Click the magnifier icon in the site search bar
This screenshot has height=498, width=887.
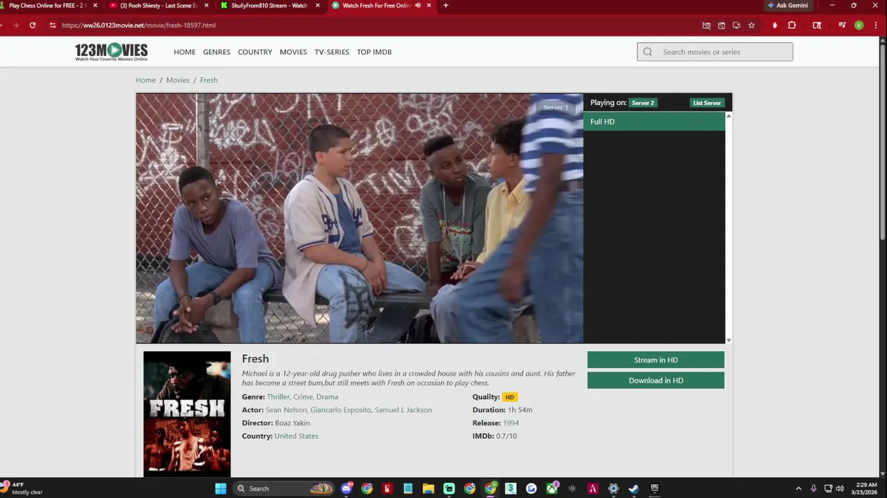pyautogui.click(x=648, y=52)
